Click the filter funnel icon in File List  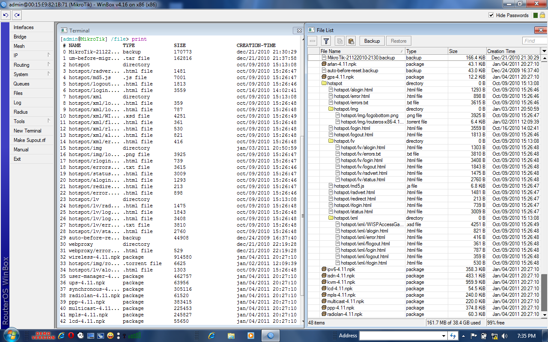pyautogui.click(x=326, y=41)
